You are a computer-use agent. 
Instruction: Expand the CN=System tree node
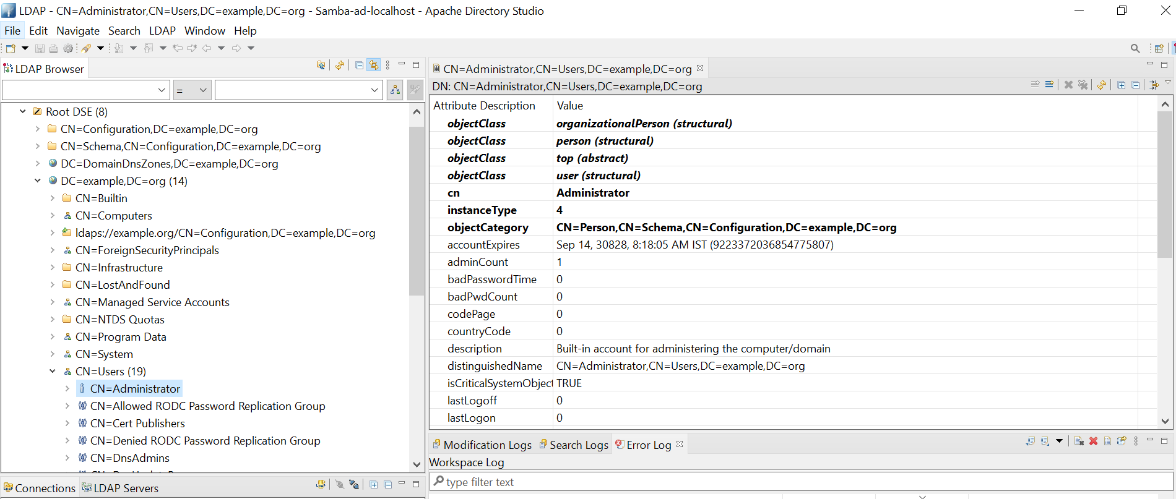[53, 354]
